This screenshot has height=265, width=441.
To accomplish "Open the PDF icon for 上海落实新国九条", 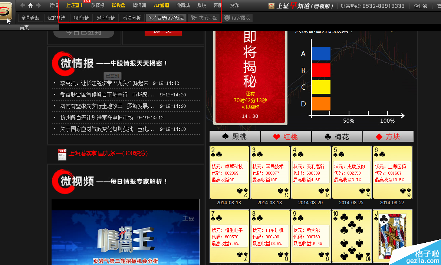I will point(62,155).
